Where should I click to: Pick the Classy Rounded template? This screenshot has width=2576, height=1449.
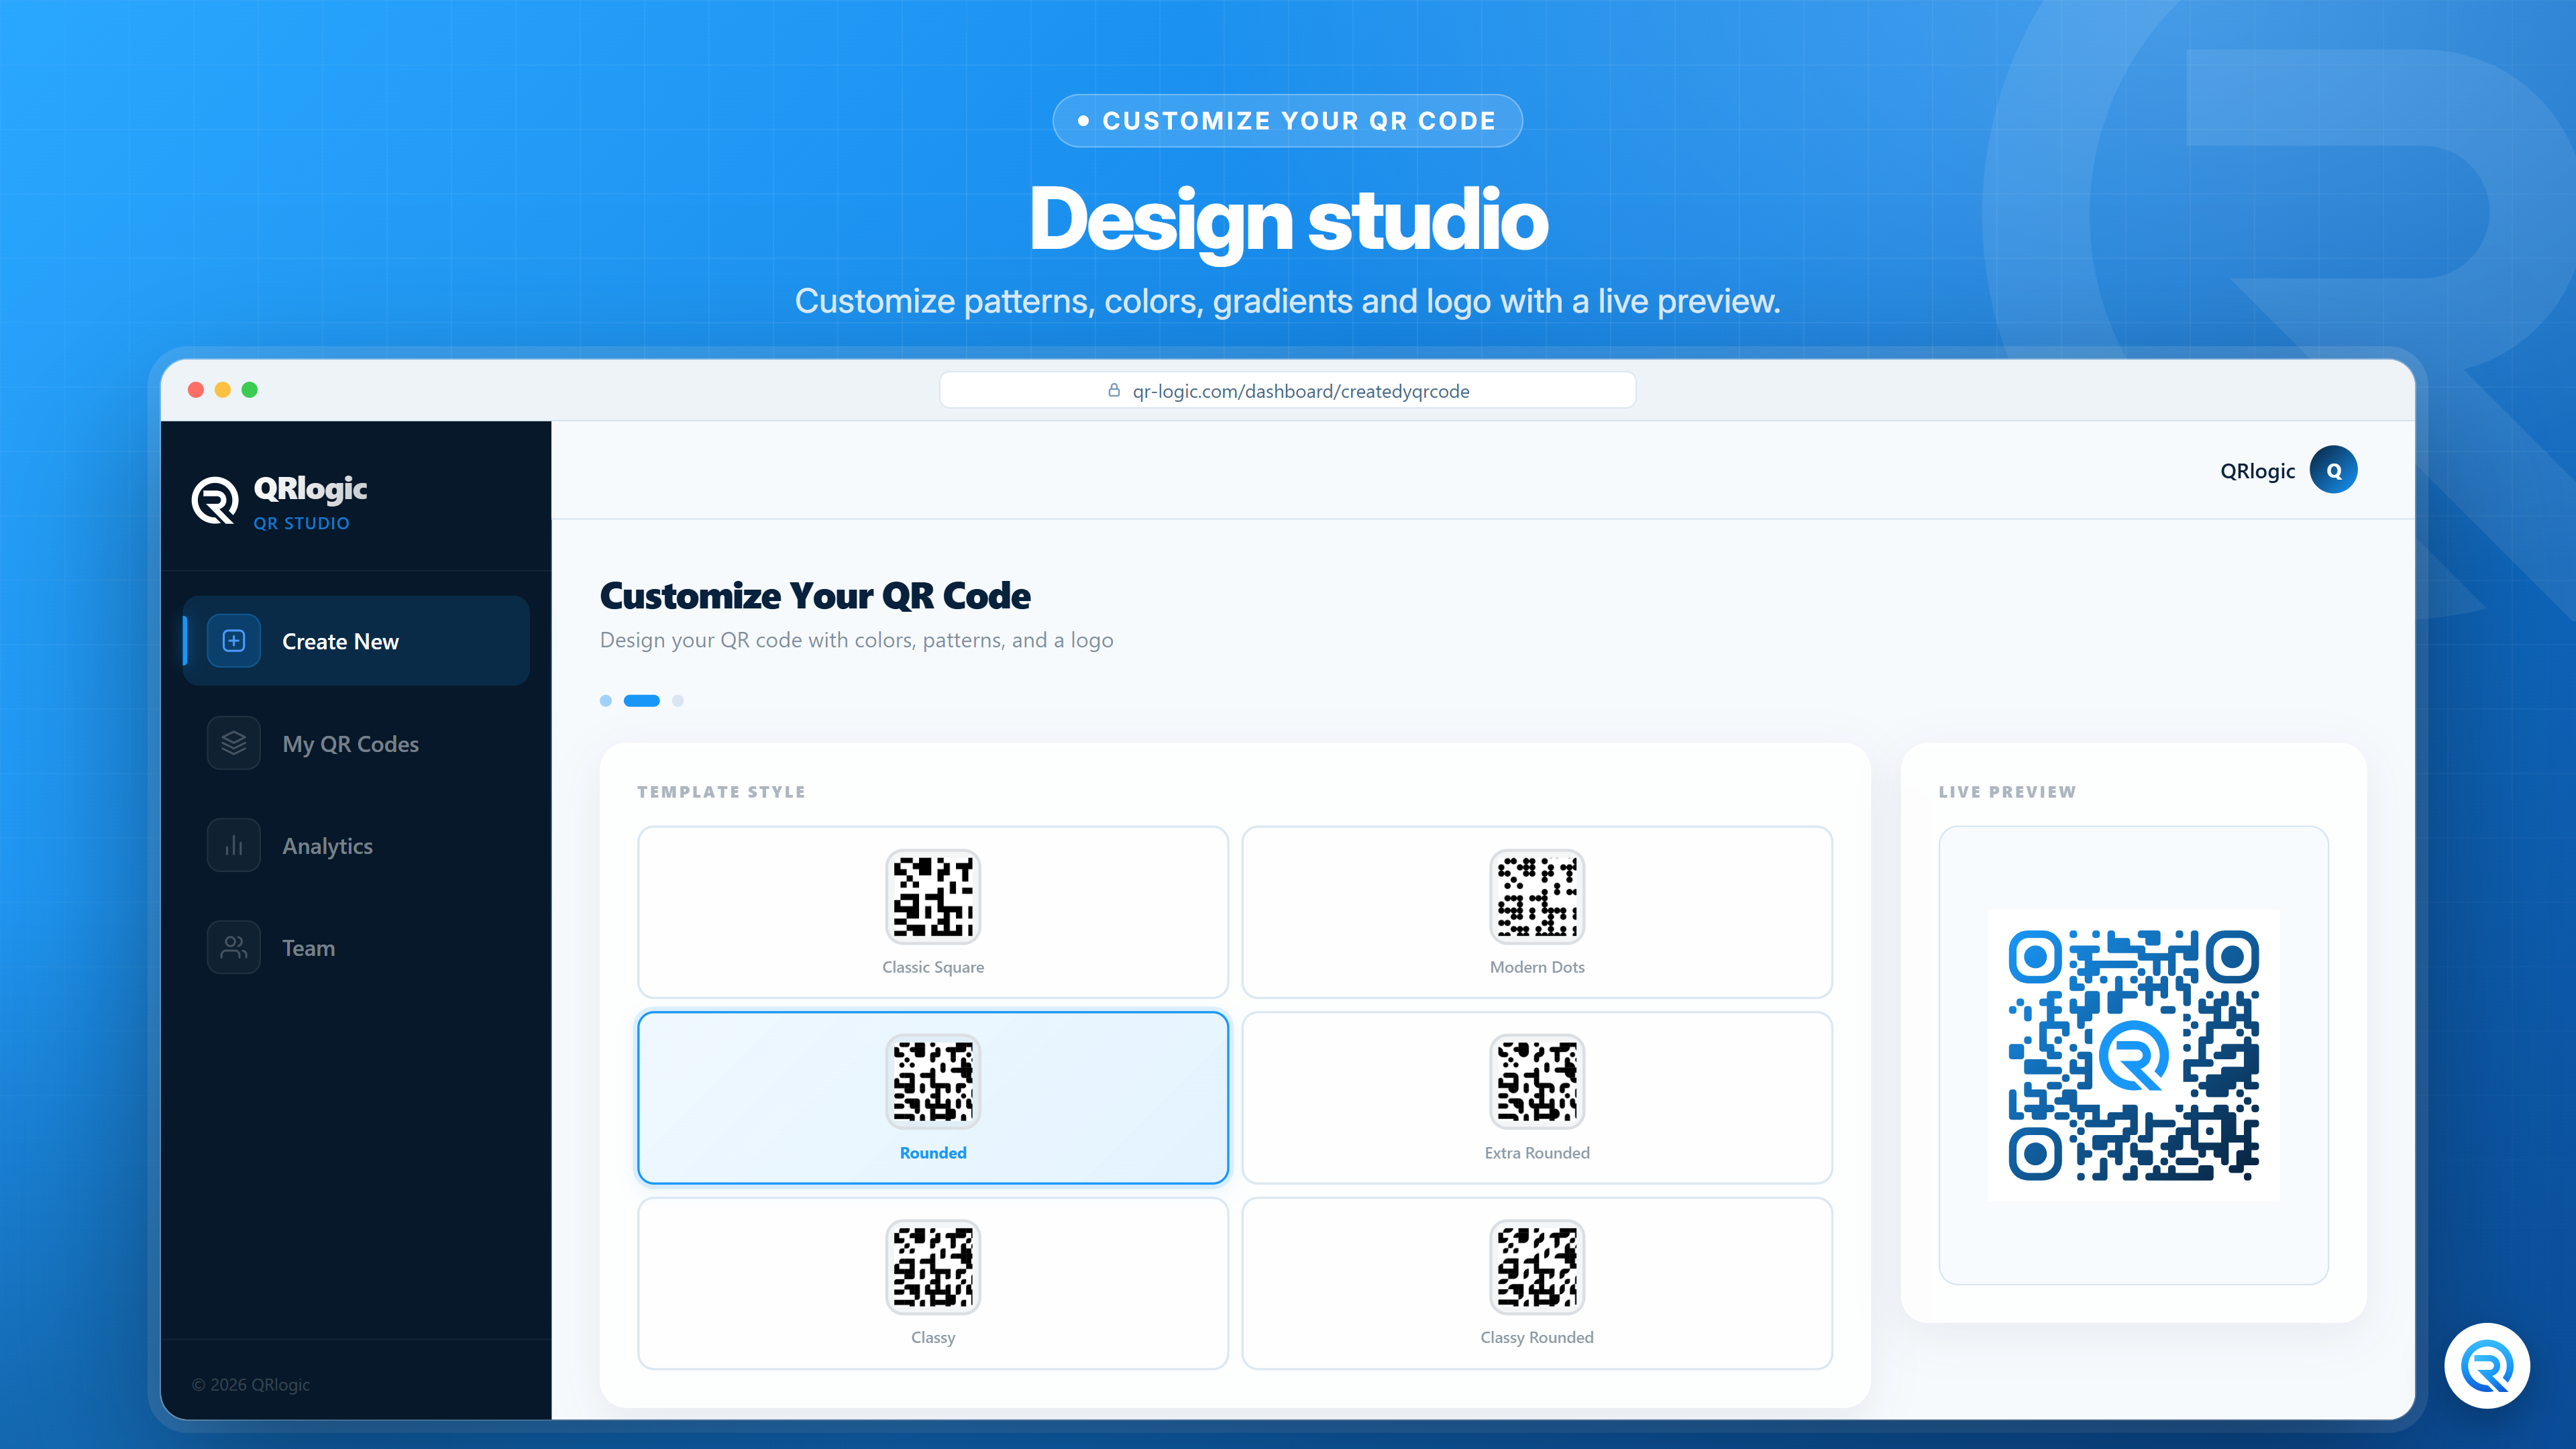click(x=1536, y=1283)
